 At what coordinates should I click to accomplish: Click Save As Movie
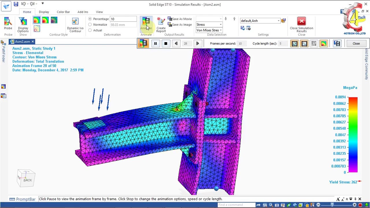coord(180,19)
